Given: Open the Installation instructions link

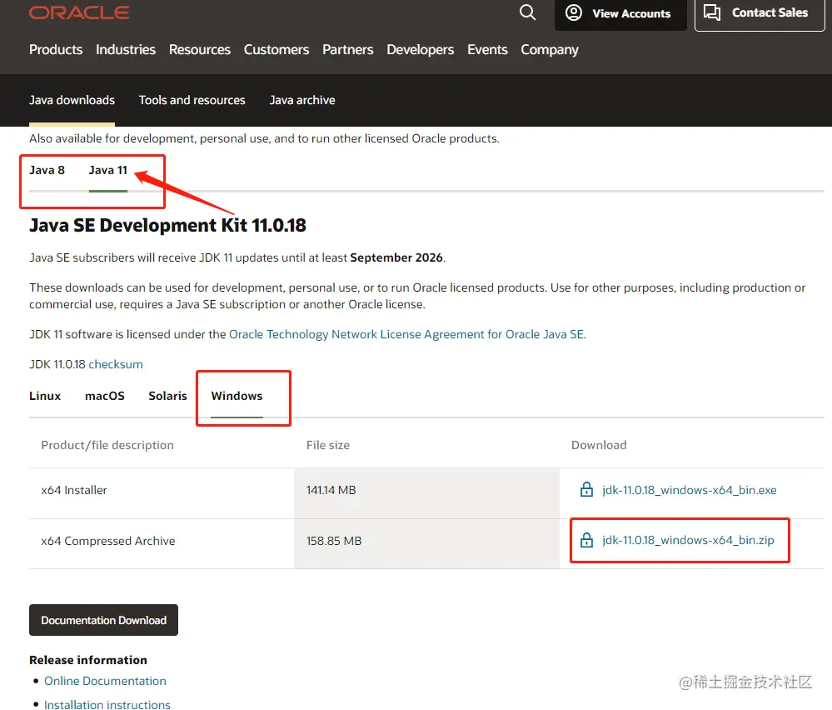Looking at the screenshot, I should (107, 704).
